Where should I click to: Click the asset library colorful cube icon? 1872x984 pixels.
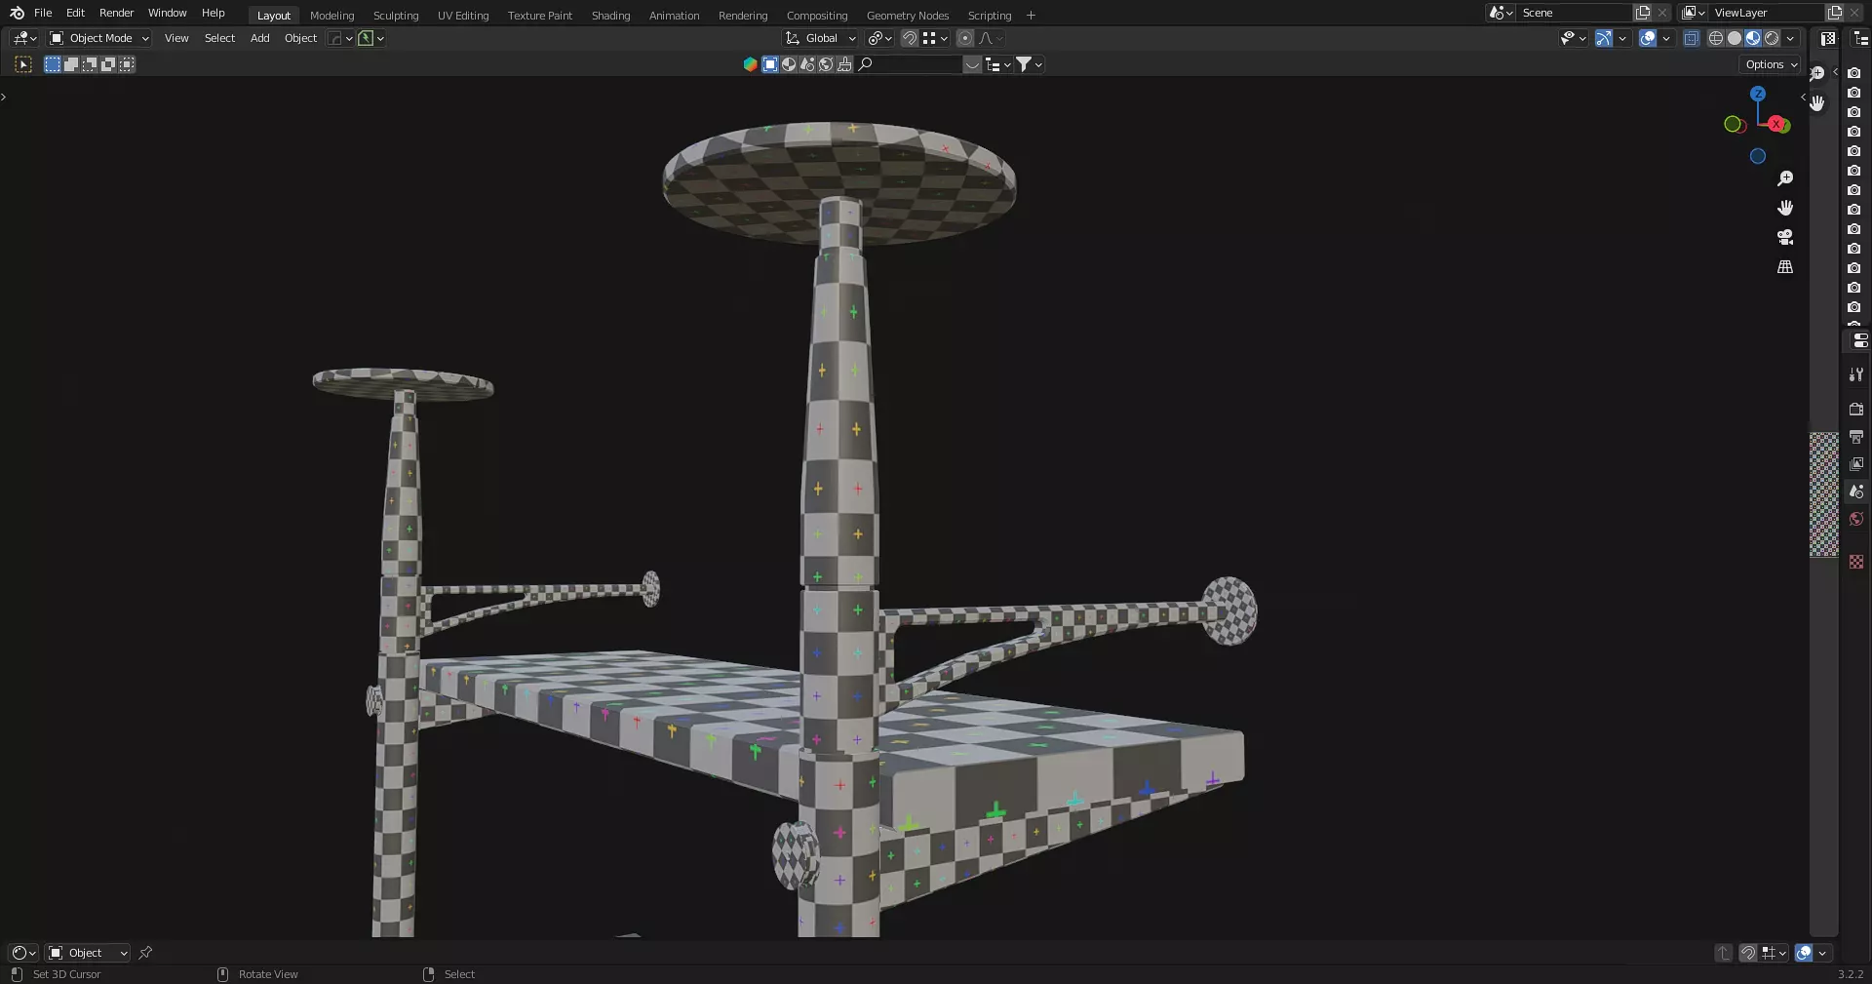click(x=750, y=64)
